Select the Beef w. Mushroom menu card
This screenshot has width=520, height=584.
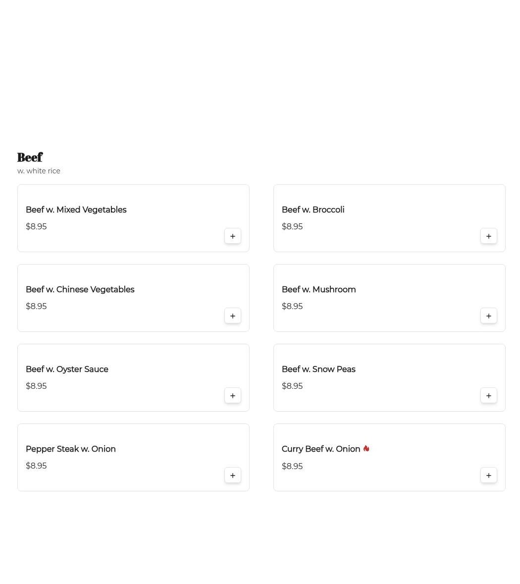(x=389, y=298)
